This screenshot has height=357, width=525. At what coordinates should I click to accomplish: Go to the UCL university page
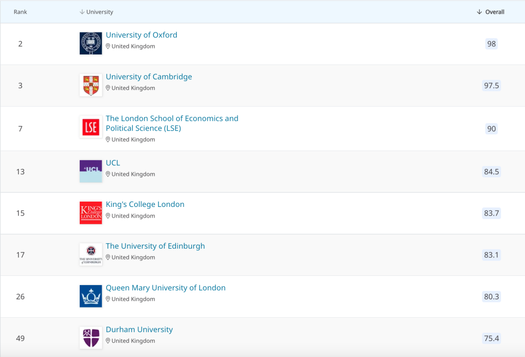point(113,163)
